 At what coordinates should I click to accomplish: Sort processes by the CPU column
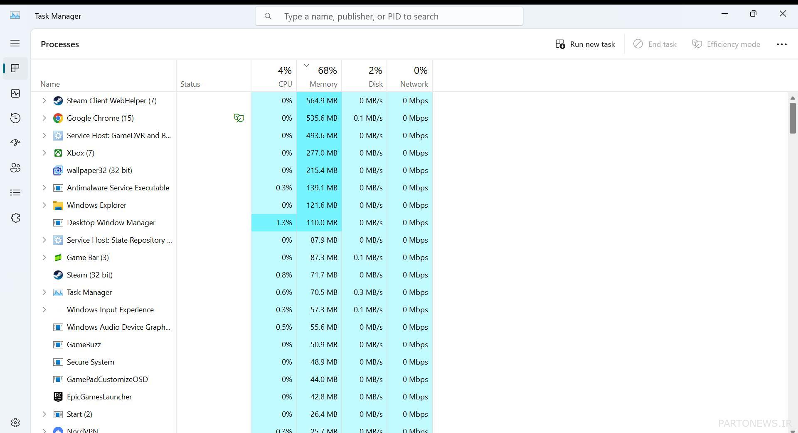274,76
